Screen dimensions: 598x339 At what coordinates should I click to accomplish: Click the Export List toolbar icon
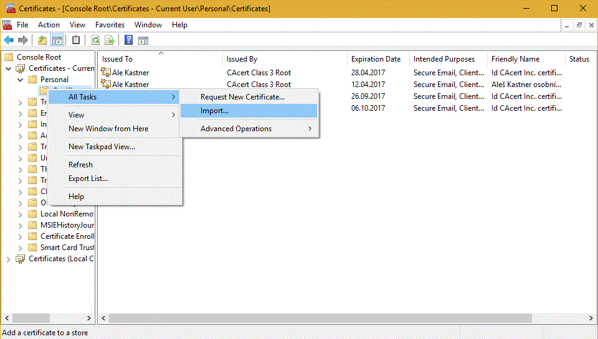[x=110, y=40]
